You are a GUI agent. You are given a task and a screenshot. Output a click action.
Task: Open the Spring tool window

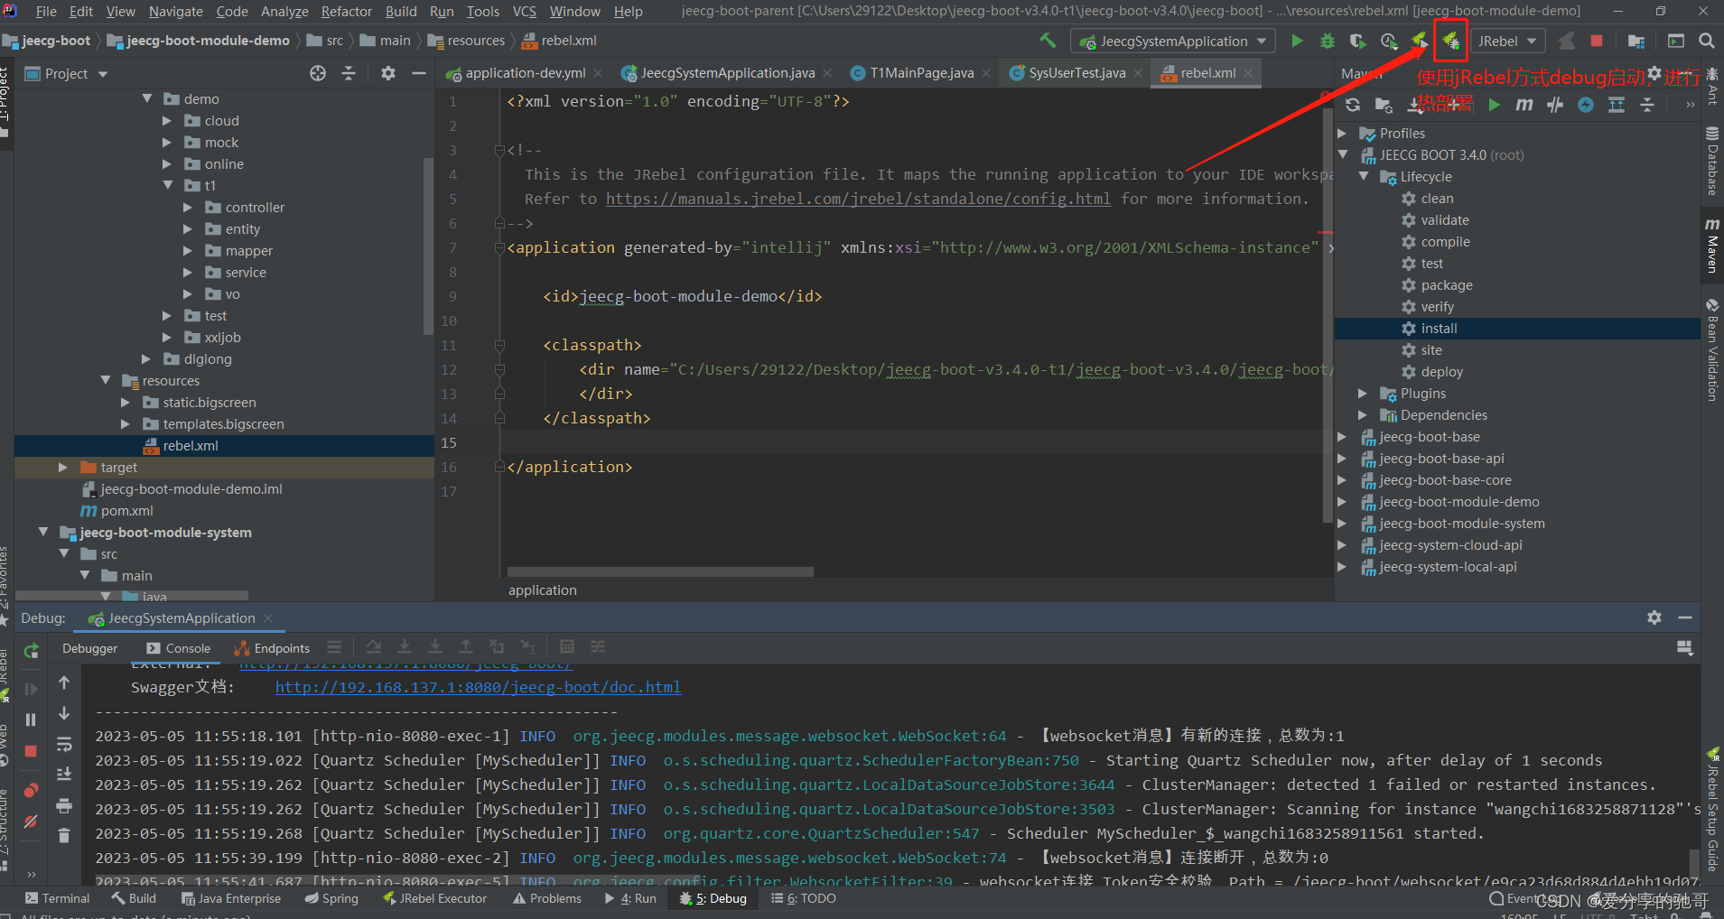tap(331, 898)
